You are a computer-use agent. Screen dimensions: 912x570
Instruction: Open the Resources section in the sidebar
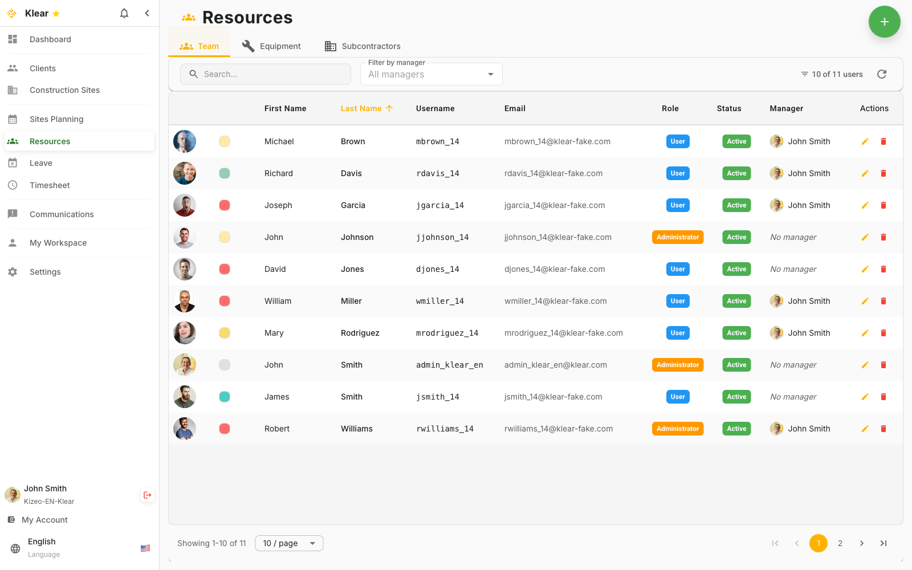click(50, 141)
